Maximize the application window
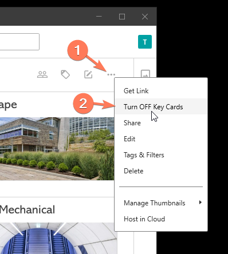Viewport: 228px width, 254px height. 122,17
